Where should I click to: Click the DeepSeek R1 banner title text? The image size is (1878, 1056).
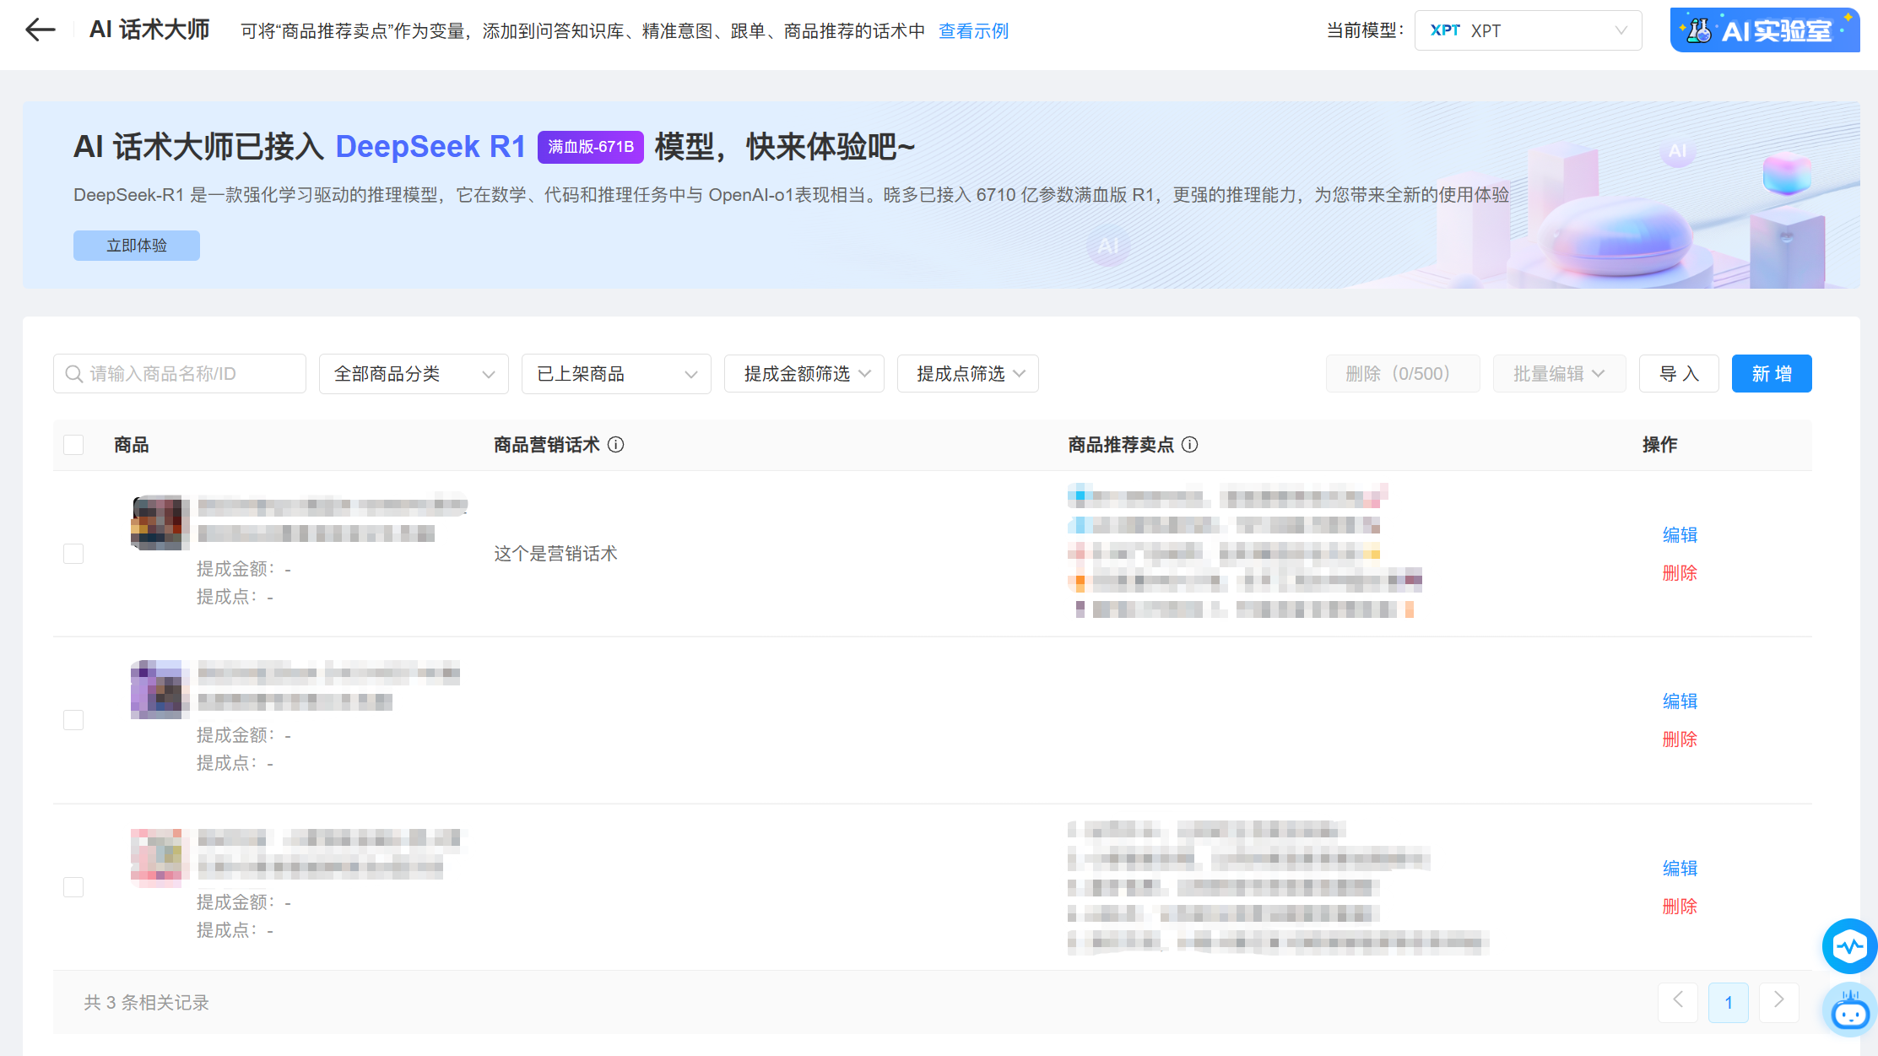[x=430, y=147]
